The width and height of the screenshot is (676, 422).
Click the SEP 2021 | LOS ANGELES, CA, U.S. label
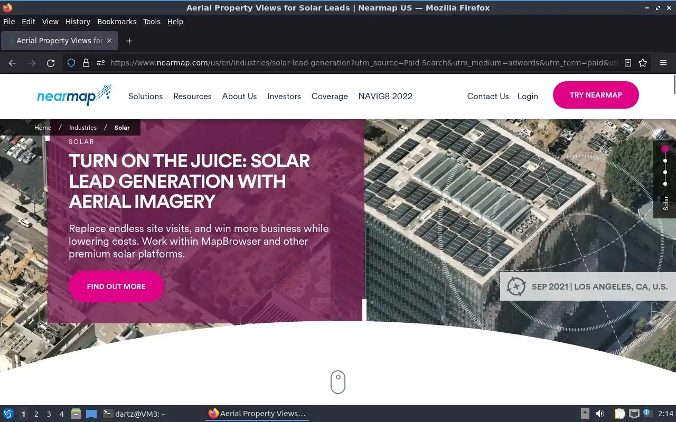click(x=599, y=286)
